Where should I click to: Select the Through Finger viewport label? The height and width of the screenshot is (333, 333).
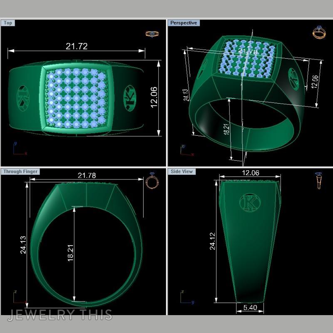[20, 171]
